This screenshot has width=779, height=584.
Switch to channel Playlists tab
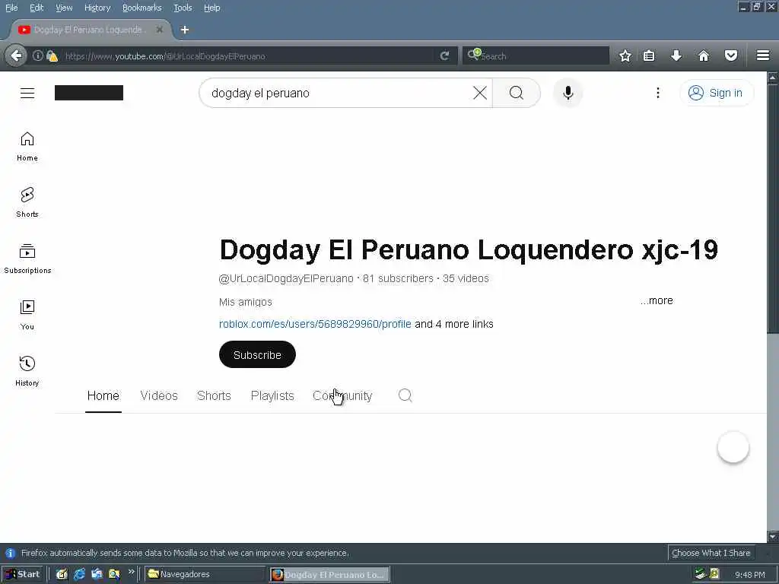click(x=272, y=395)
